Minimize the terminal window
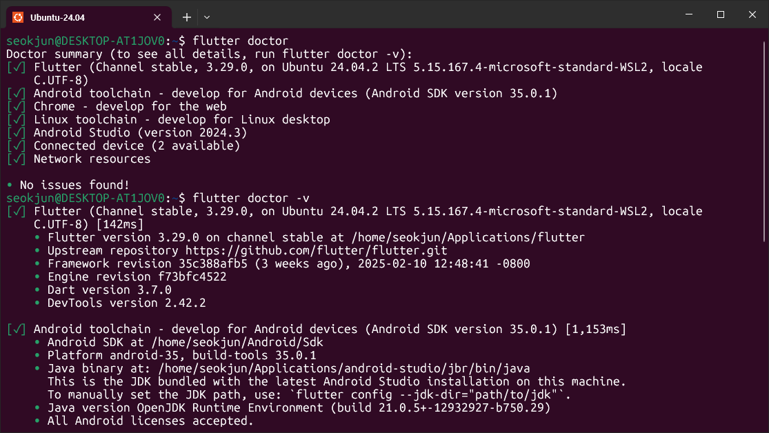The width and height of the screenshot is (769, 433). [689, 14]
